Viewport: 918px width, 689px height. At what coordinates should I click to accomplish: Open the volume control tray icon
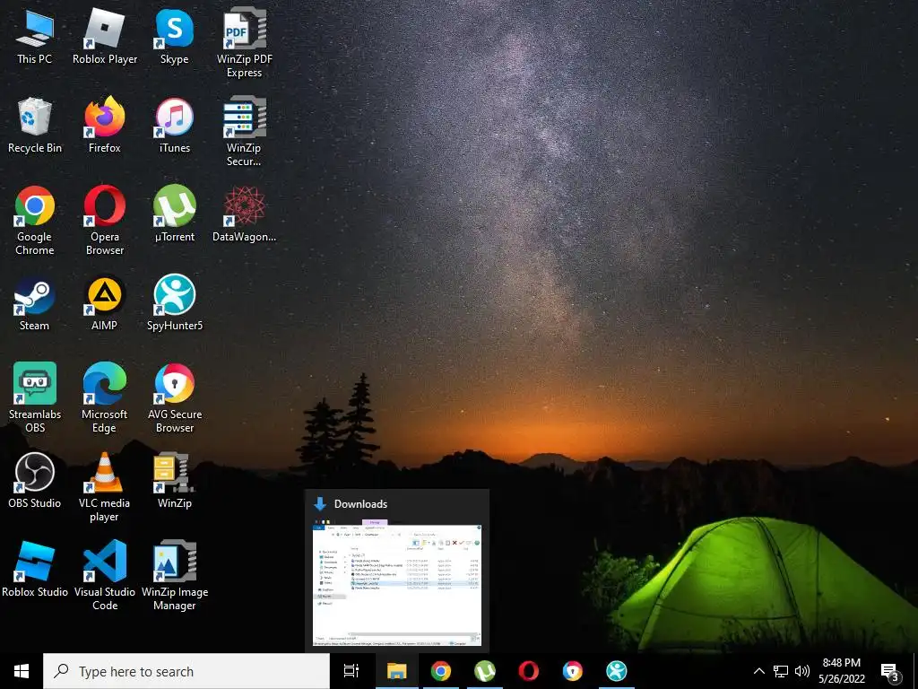coord(802,671)
